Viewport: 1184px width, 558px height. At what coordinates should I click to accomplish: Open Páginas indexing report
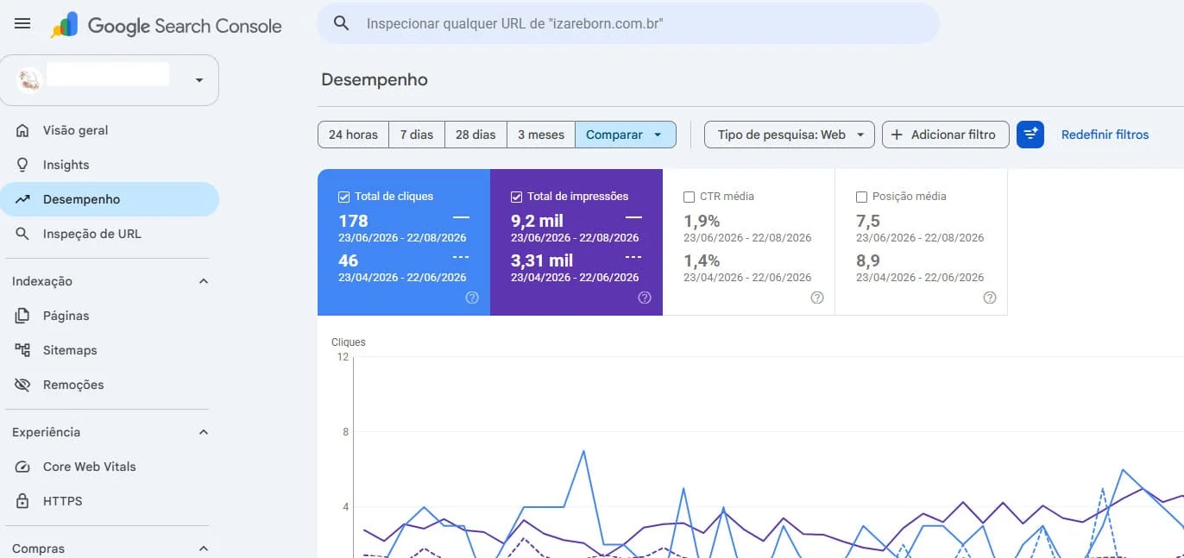[x=110, y=316]
